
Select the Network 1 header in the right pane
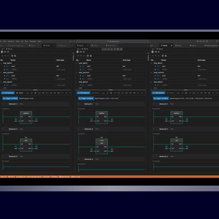coord(185,104)
